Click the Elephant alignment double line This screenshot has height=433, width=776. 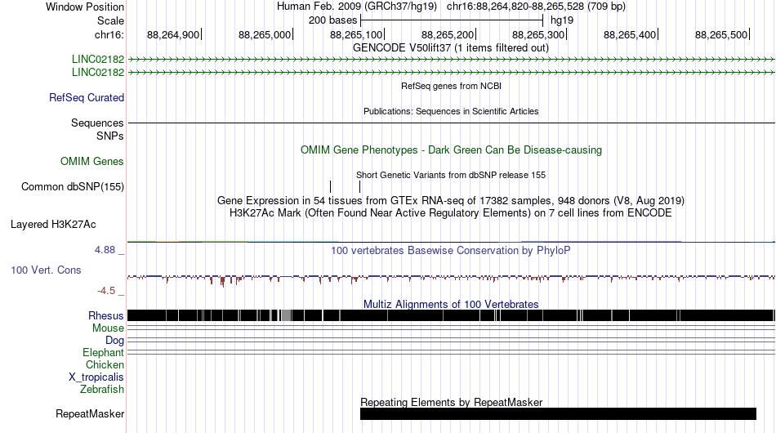click(452, 352)
